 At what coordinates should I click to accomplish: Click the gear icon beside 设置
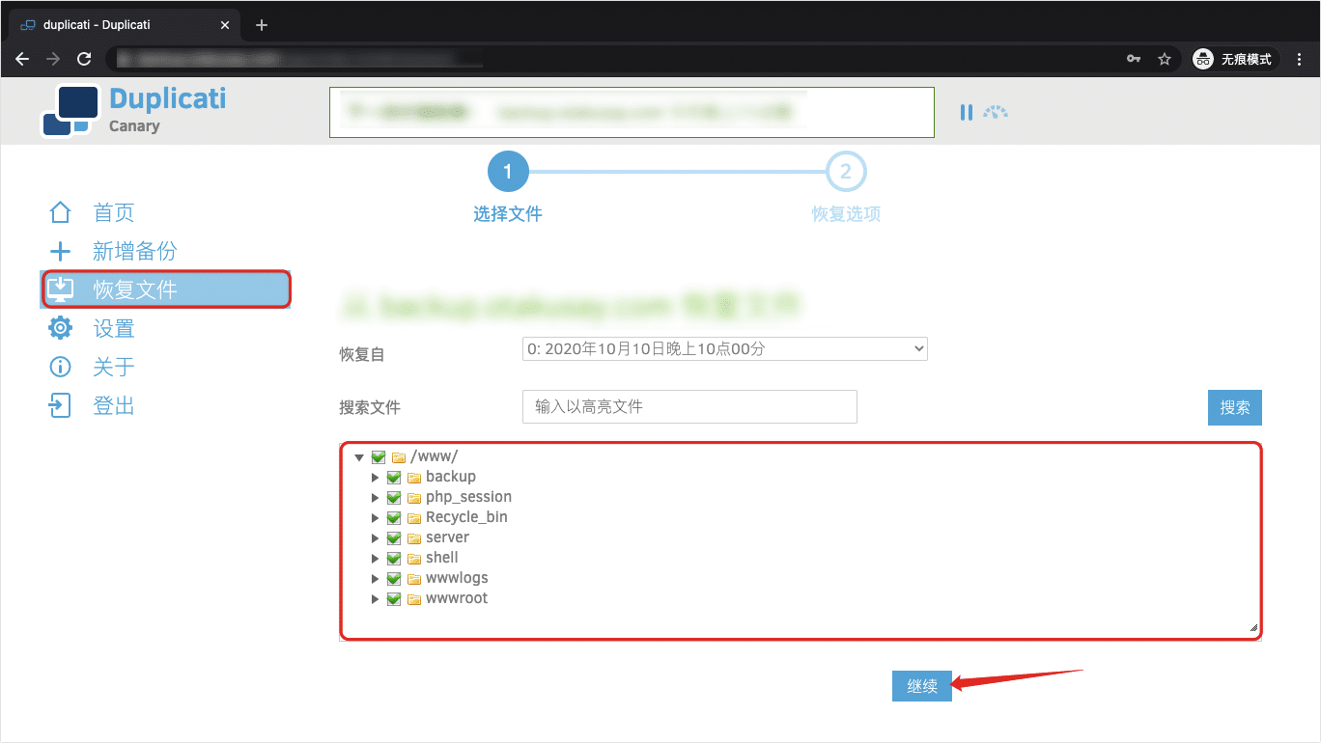tap(61, 328)
